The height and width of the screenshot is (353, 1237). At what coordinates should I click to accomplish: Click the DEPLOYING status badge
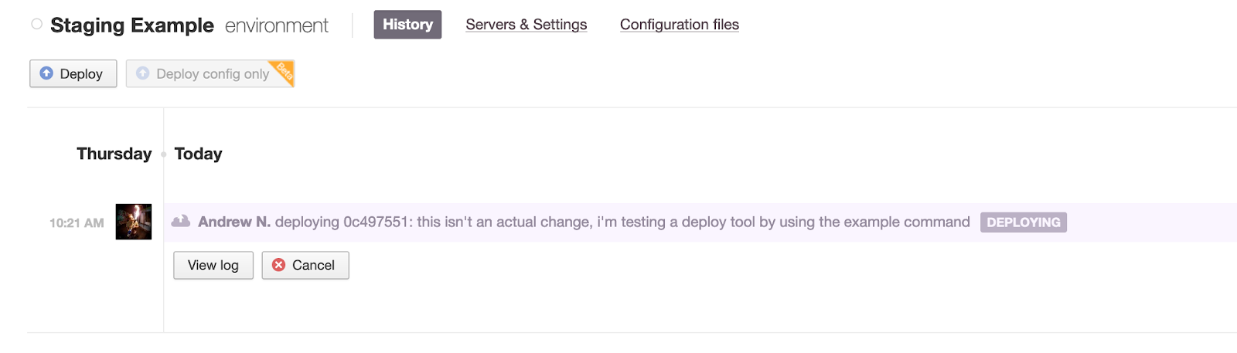tap(1023, 222)
